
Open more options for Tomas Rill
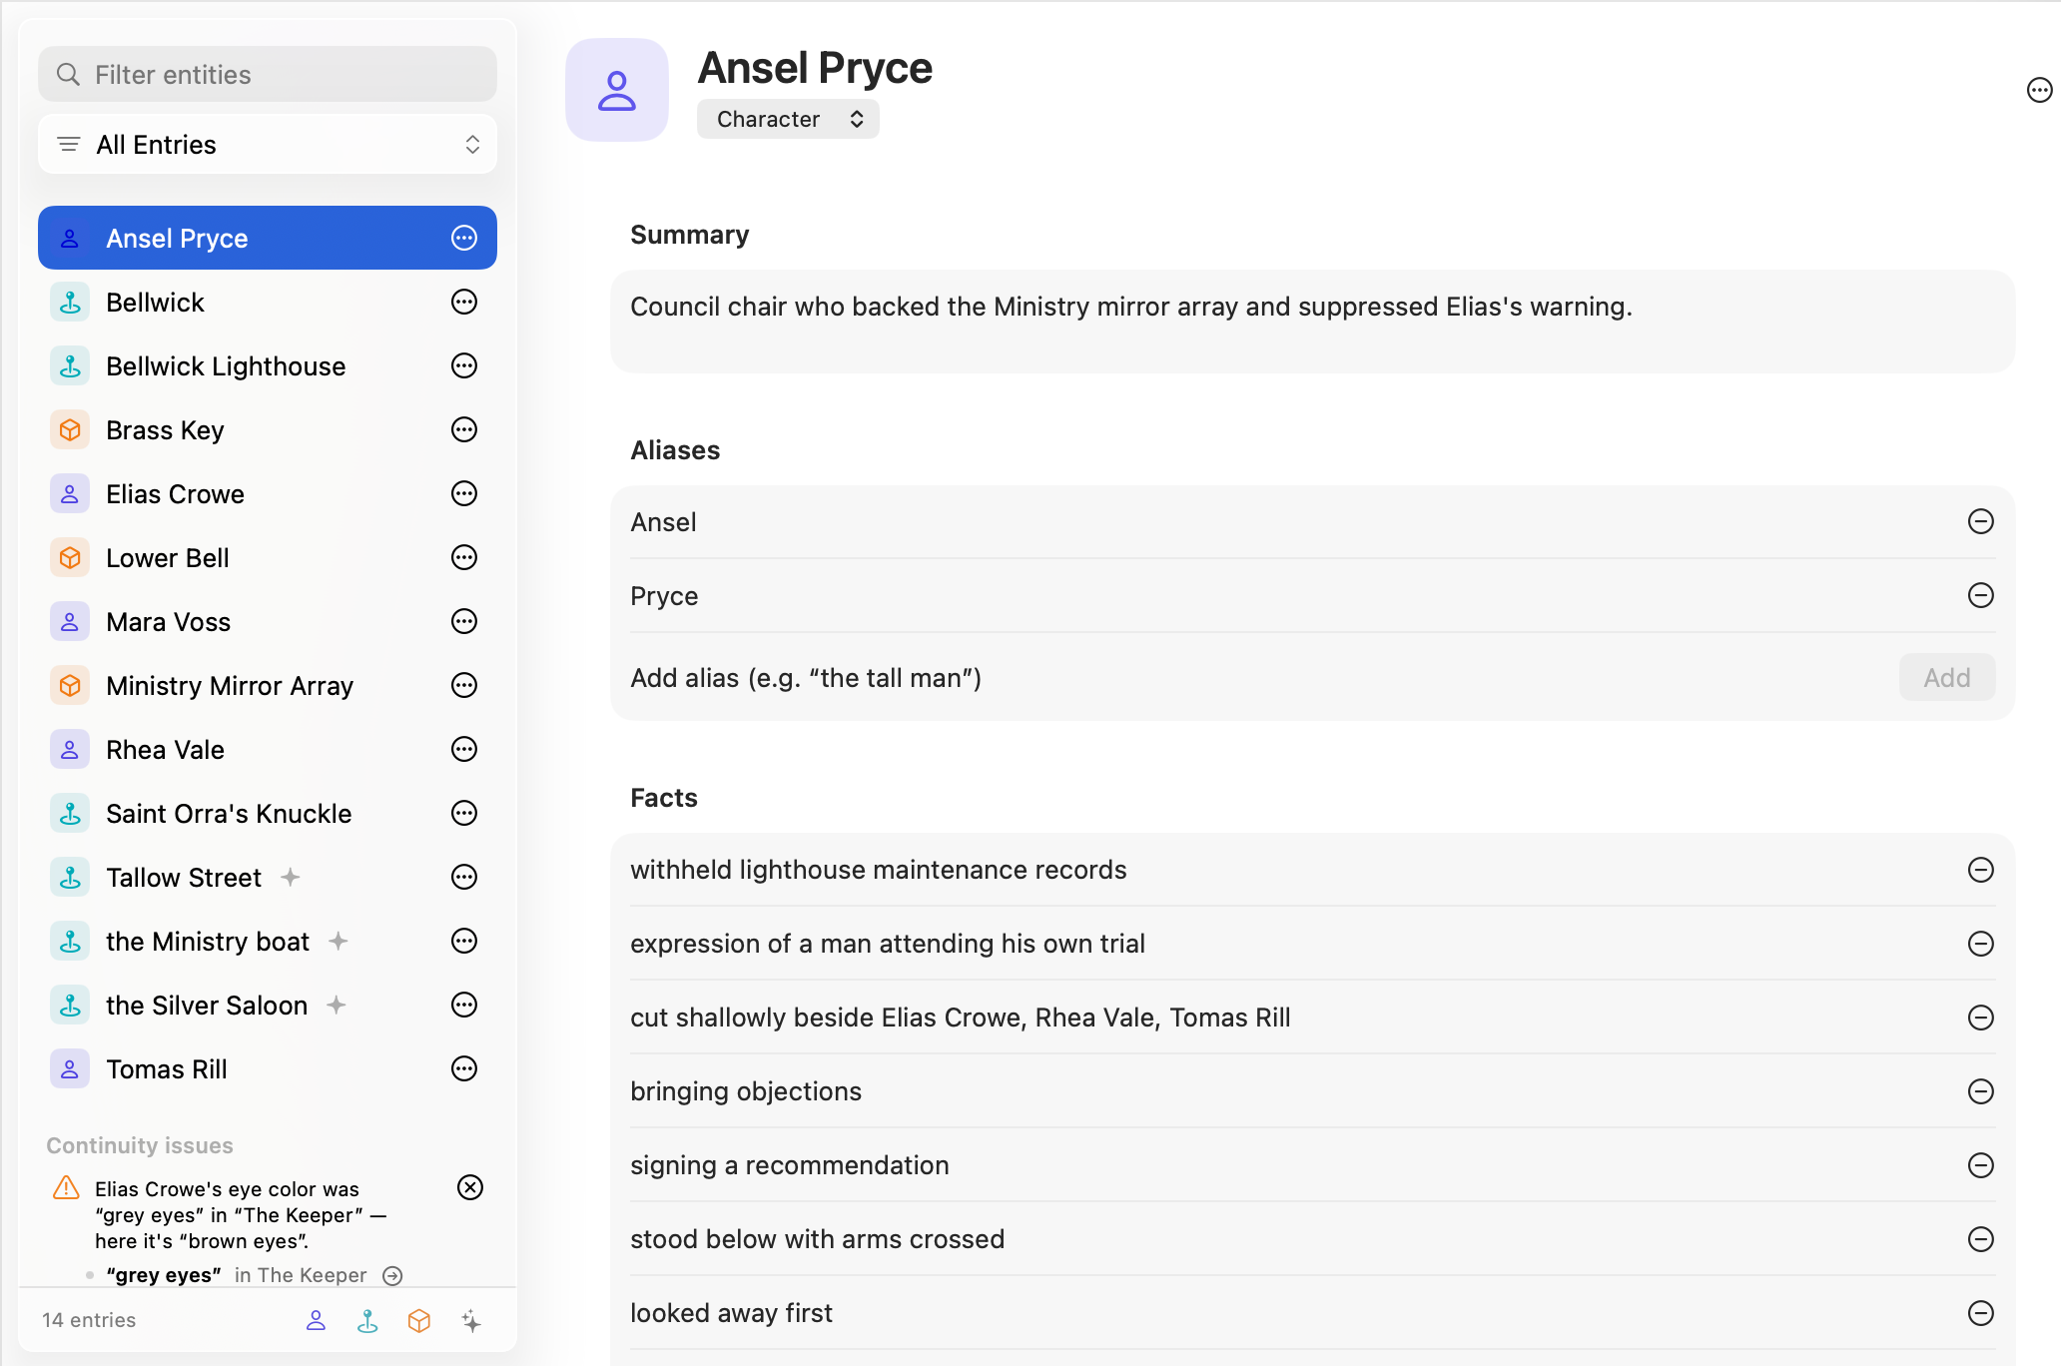(464, 1068)
